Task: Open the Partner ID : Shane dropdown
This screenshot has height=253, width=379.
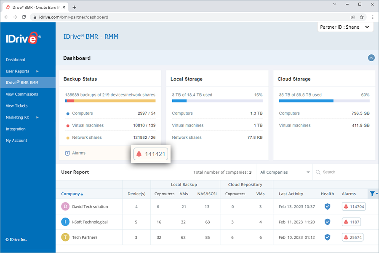Action: point(345,27)
